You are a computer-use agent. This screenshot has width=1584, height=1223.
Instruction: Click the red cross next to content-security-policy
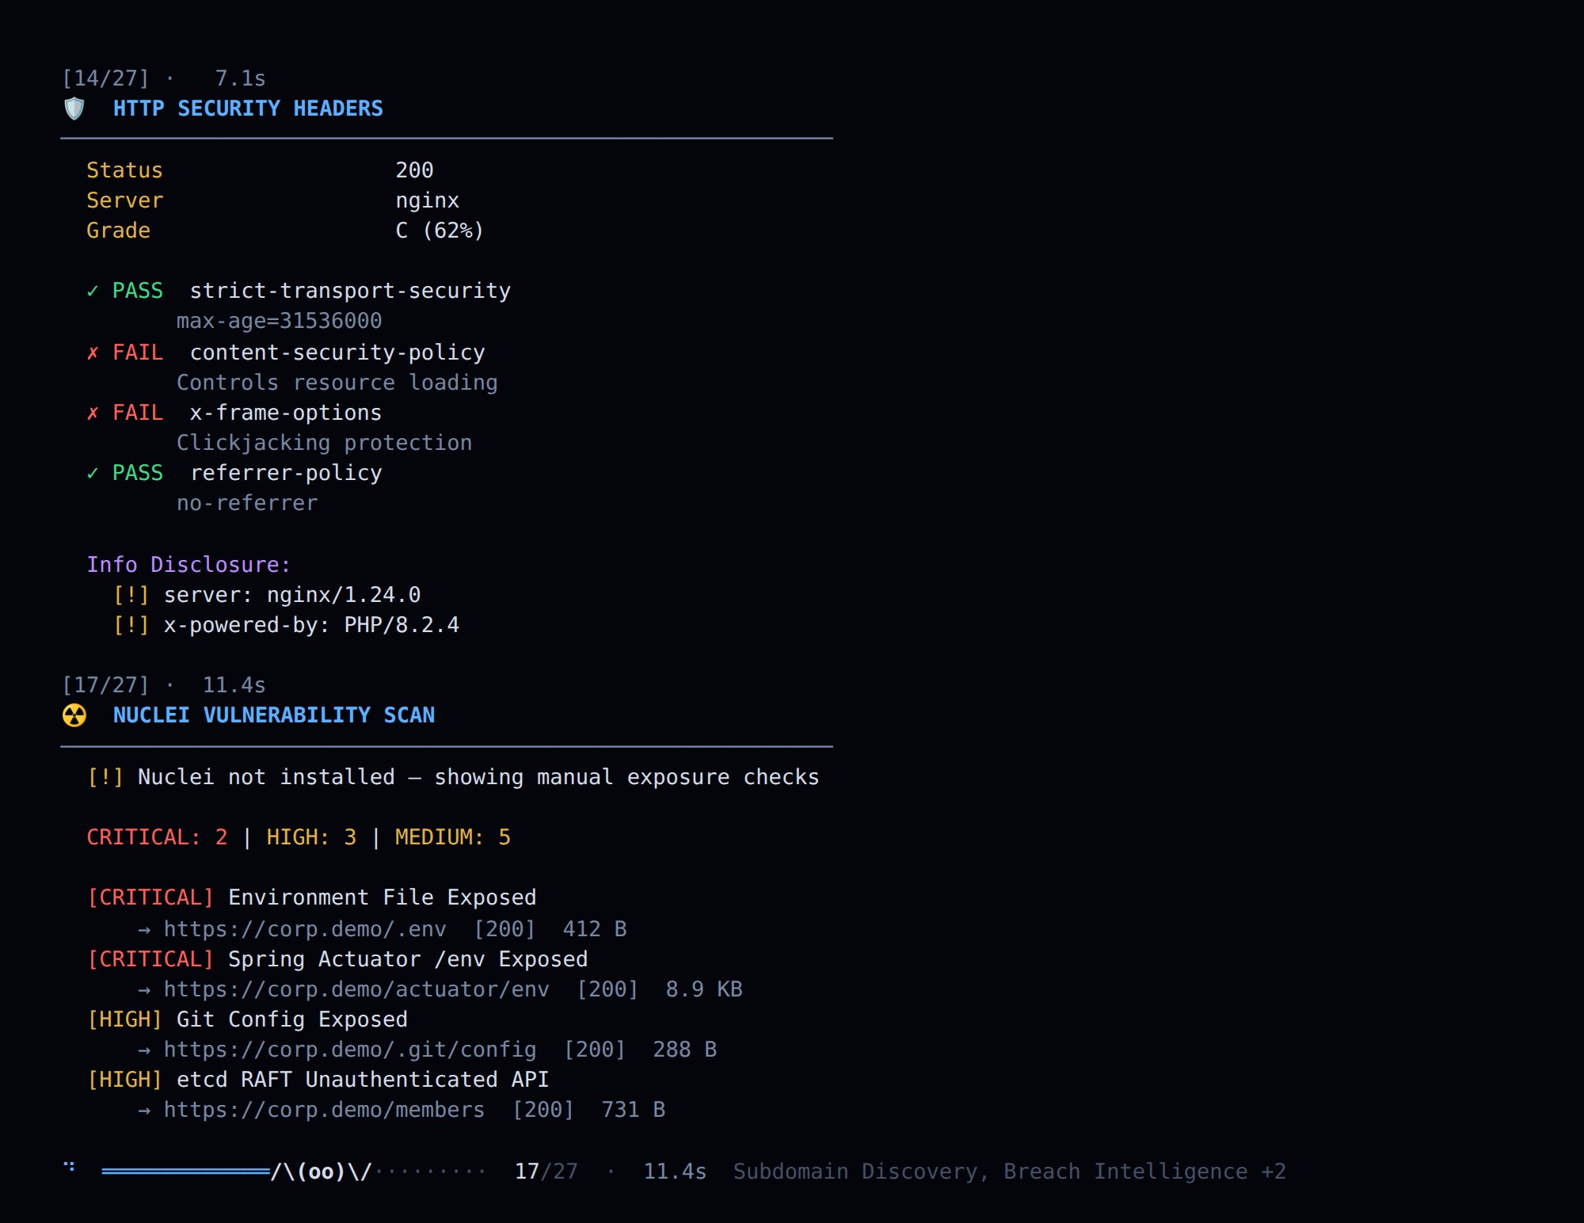(x=93, y=352)
